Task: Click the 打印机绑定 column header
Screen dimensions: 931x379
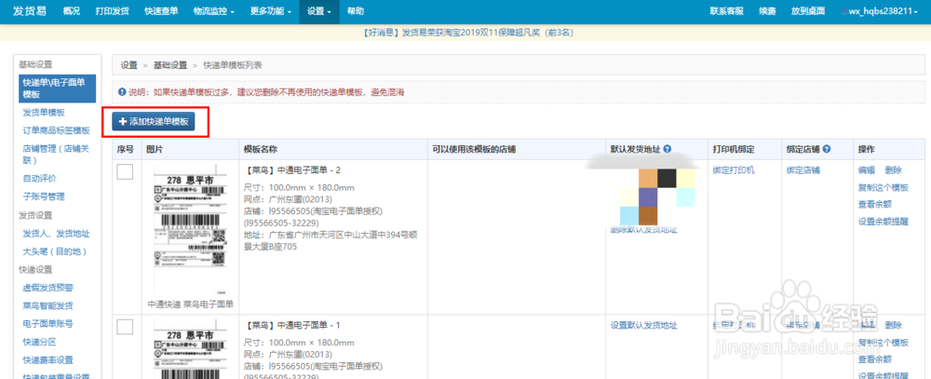Action: tap(734, 149)
